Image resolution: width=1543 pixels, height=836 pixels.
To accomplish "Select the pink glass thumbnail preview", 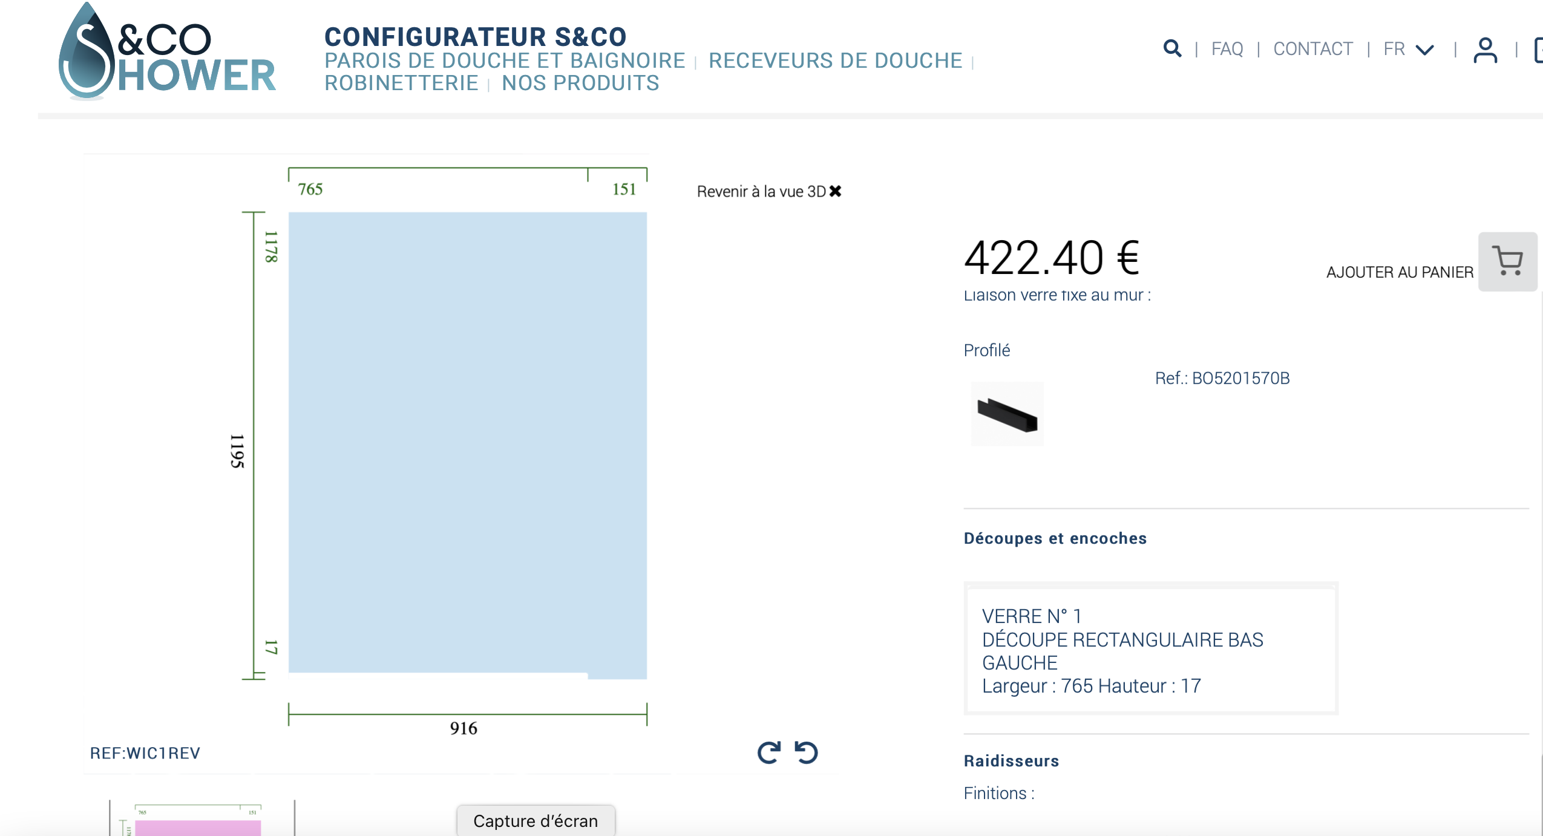I will pos(198,825).
